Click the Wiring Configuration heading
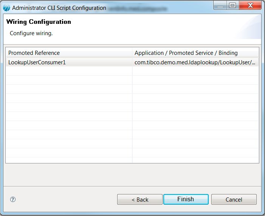This screenshot has height=216, width=265. [39, 22]
